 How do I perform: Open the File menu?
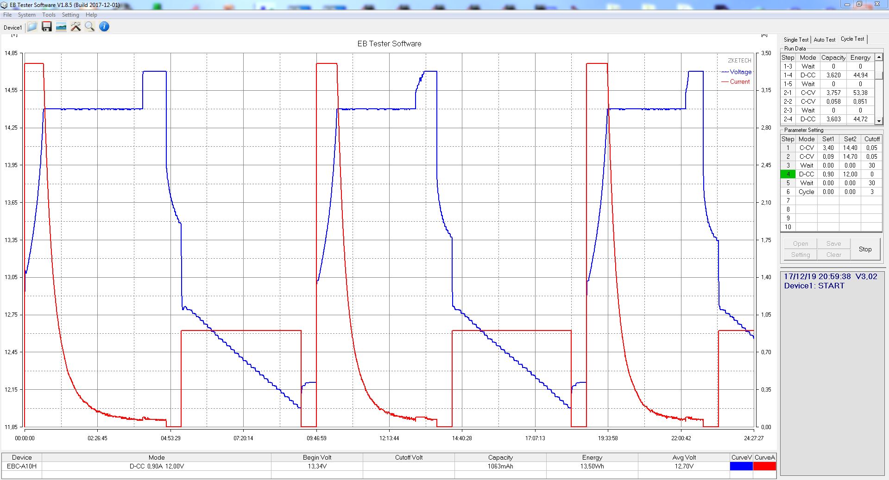click(7, 15)
